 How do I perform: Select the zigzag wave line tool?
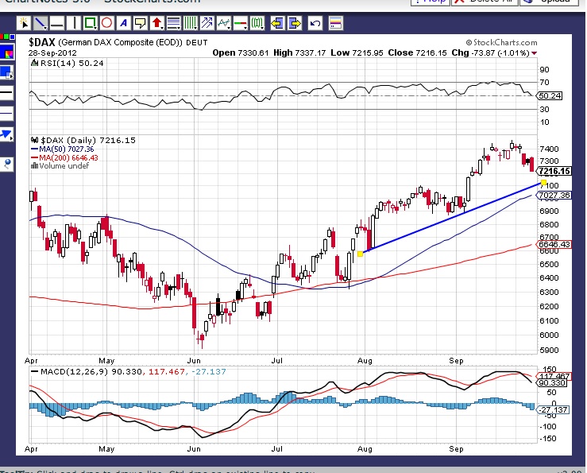point(222,23)
